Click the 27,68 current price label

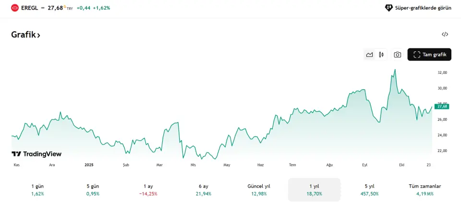pyautogui.click(x=442, y=106)
